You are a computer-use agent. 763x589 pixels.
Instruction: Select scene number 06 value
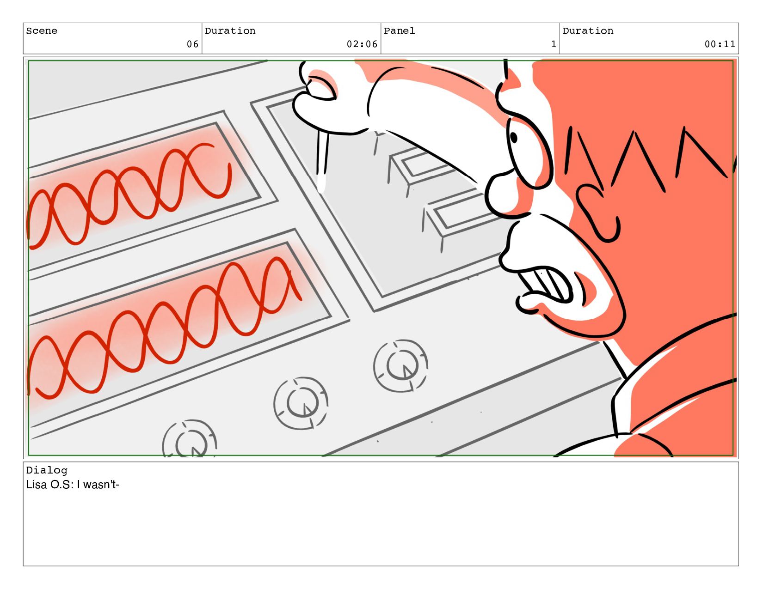192,44
